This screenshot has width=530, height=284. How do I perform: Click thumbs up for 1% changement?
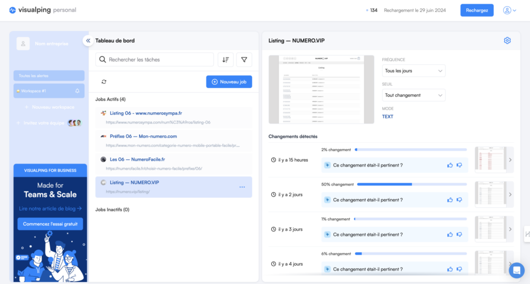point(450,234)
